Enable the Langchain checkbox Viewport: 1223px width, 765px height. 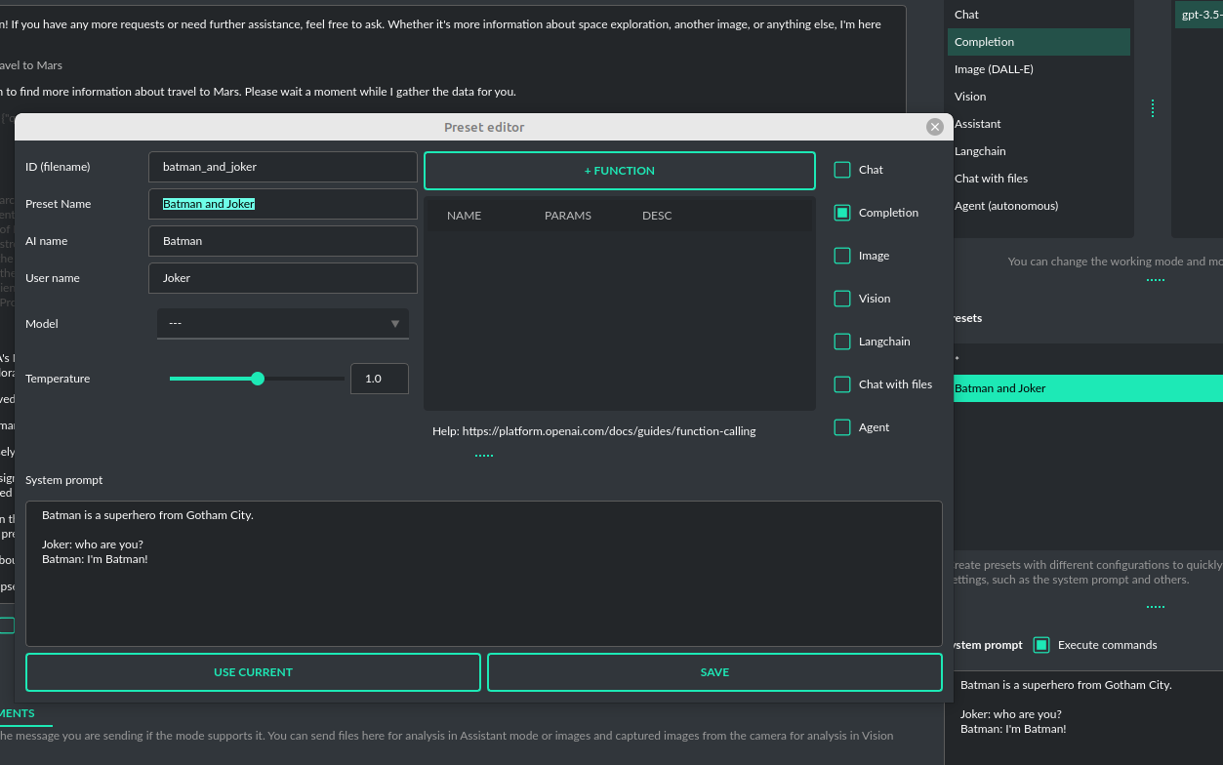coord(842,342)
